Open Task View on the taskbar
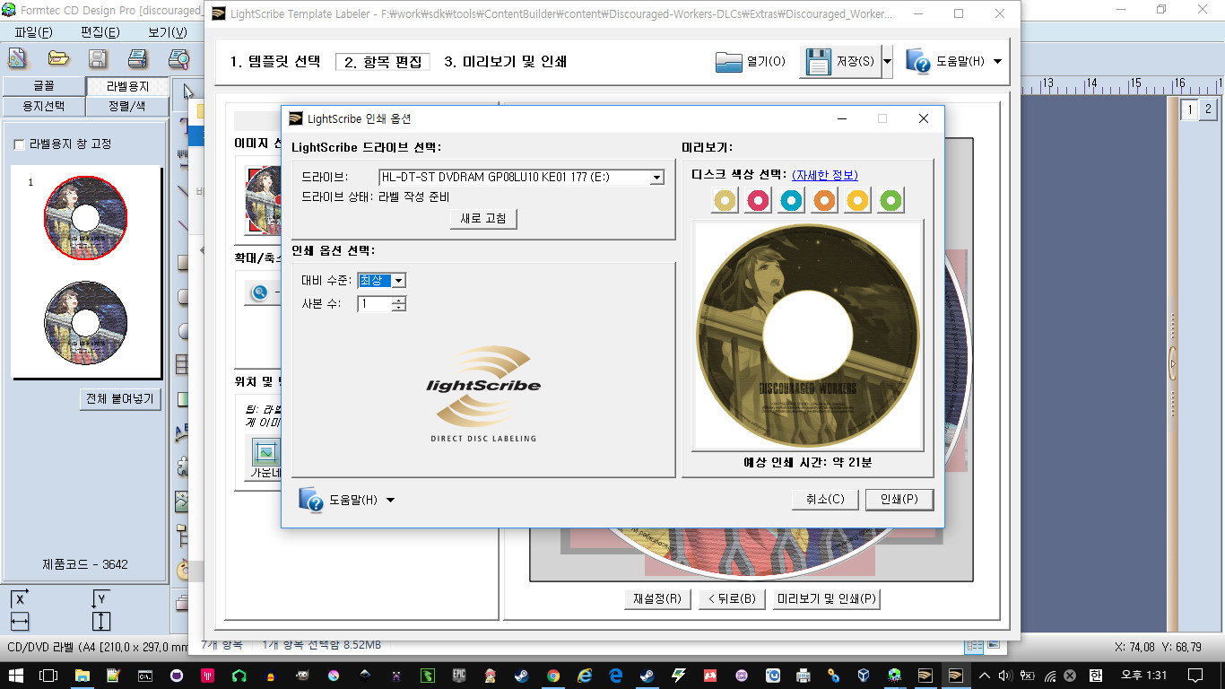Screen dimensions: 1225x689 coord(48,675)
